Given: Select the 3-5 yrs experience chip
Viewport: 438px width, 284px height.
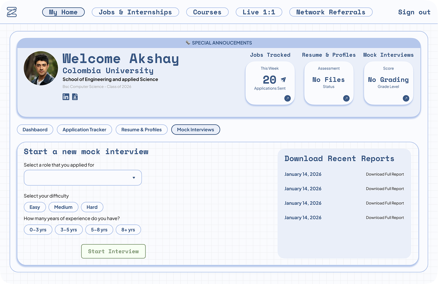Looking at the screenshot, I should click(68, 230).
